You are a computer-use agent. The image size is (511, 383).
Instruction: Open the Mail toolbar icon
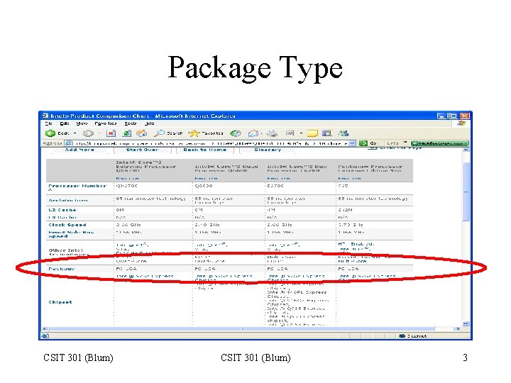(x=253, y=133)
